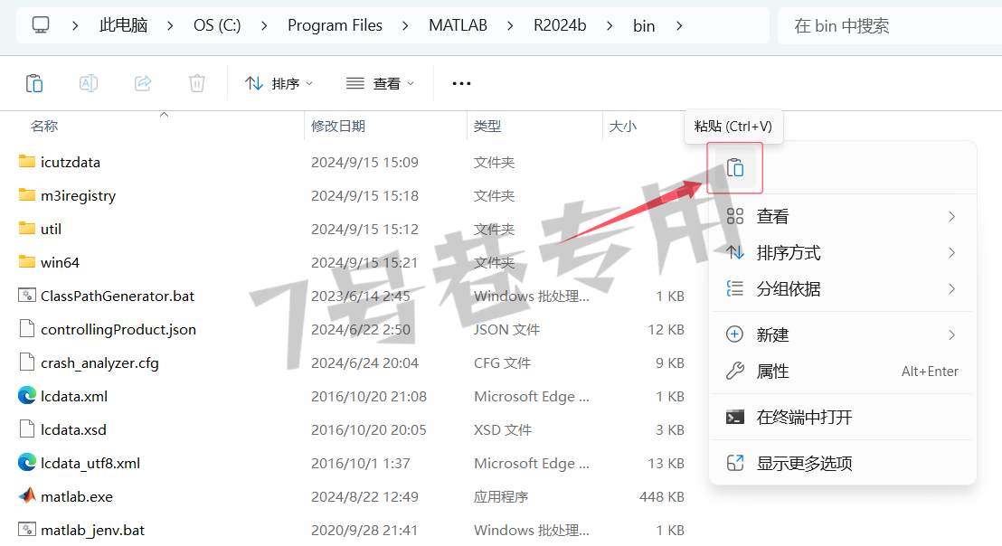Viewport: 1002px width, 546px height.
Task: Open 查看 submenu in context menu
Action: tap(842, 216)
